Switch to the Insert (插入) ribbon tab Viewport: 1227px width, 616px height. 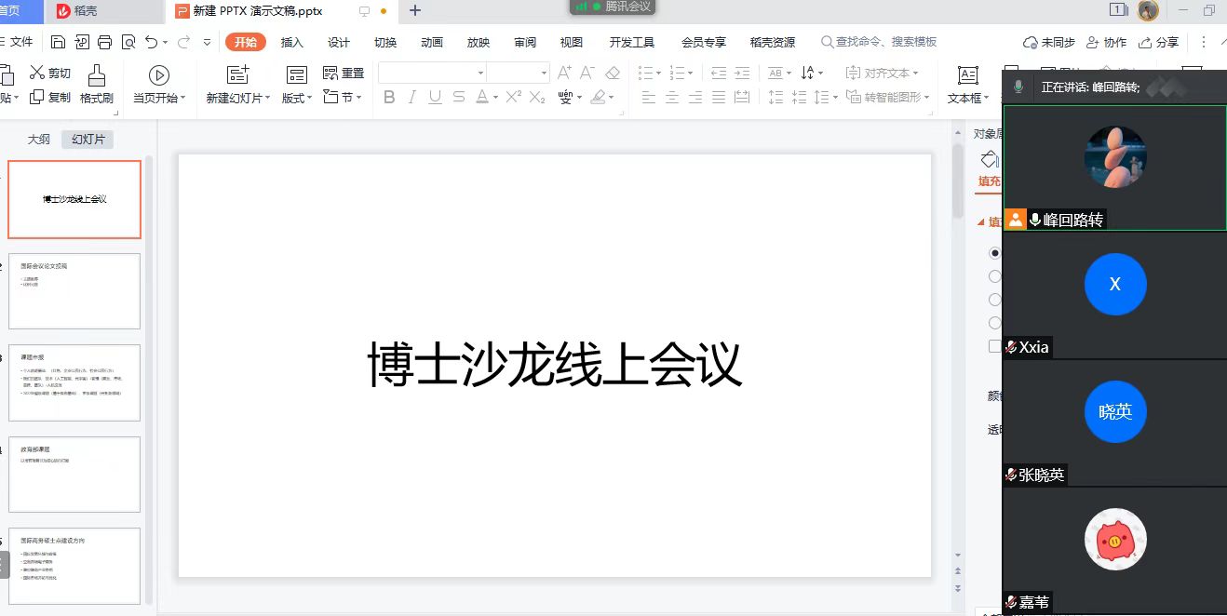tap(292, 42)
